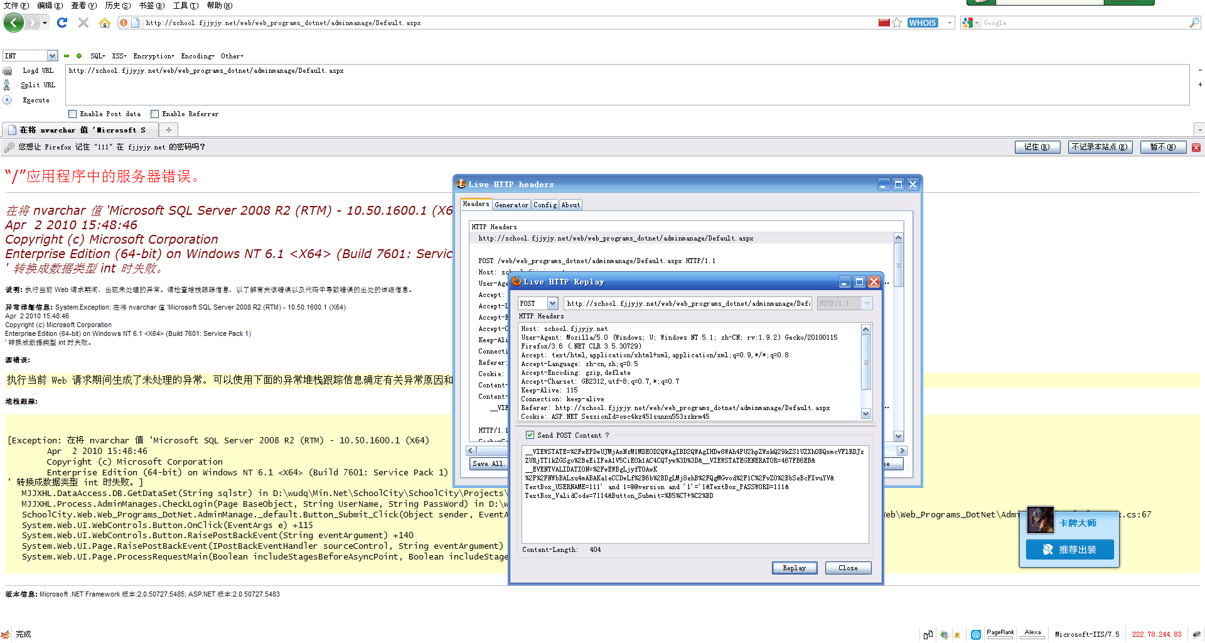Viewport: 1205px width, 643px height.
Task: Click 不记录本站点(E) button
Action: (1100, 147)
